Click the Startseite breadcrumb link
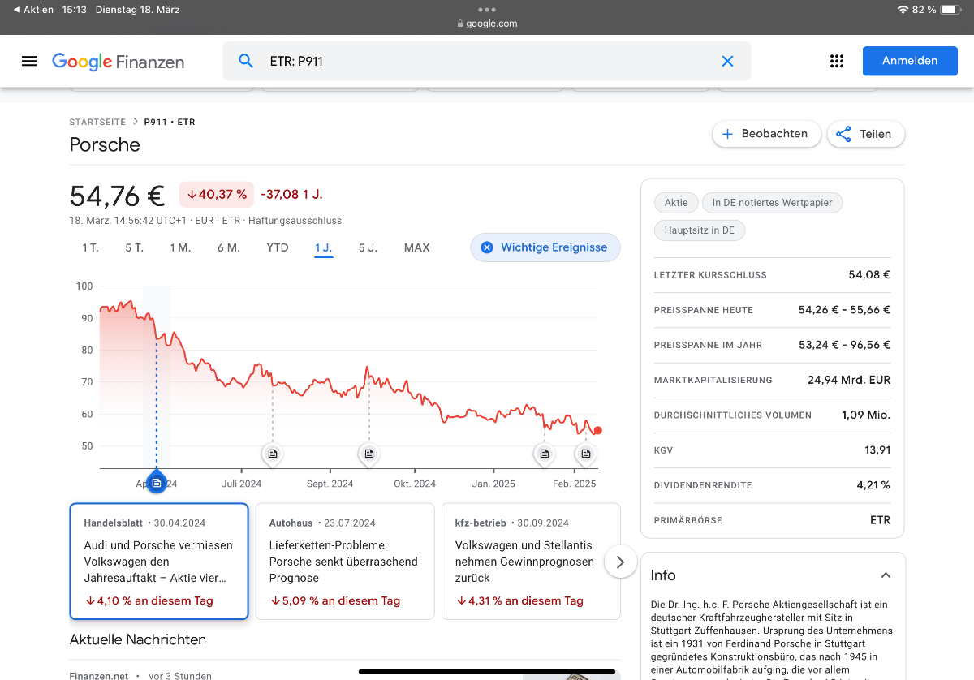974x680 pixels. click(97, 122)
